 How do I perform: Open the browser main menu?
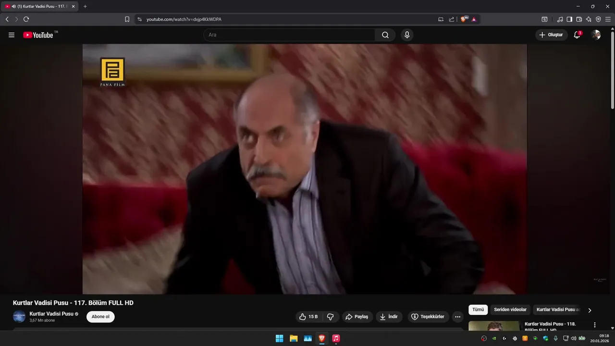click(x=608, y=19)
